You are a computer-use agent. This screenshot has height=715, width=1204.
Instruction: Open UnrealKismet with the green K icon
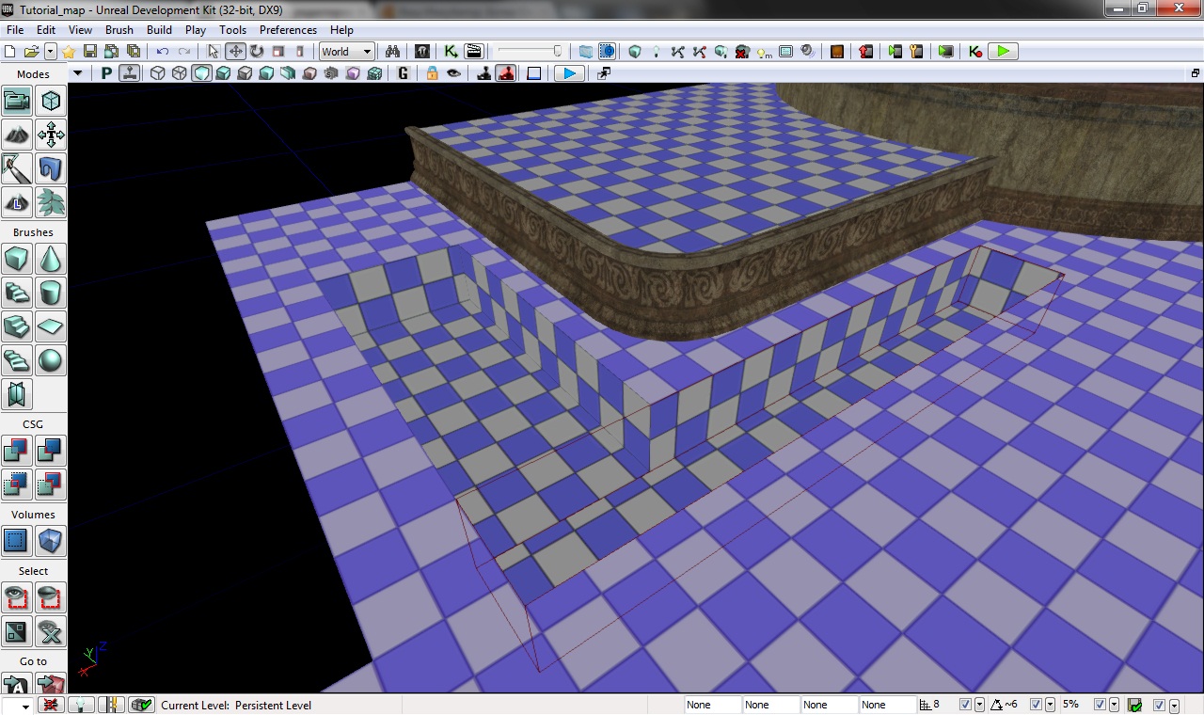point(451,52)
